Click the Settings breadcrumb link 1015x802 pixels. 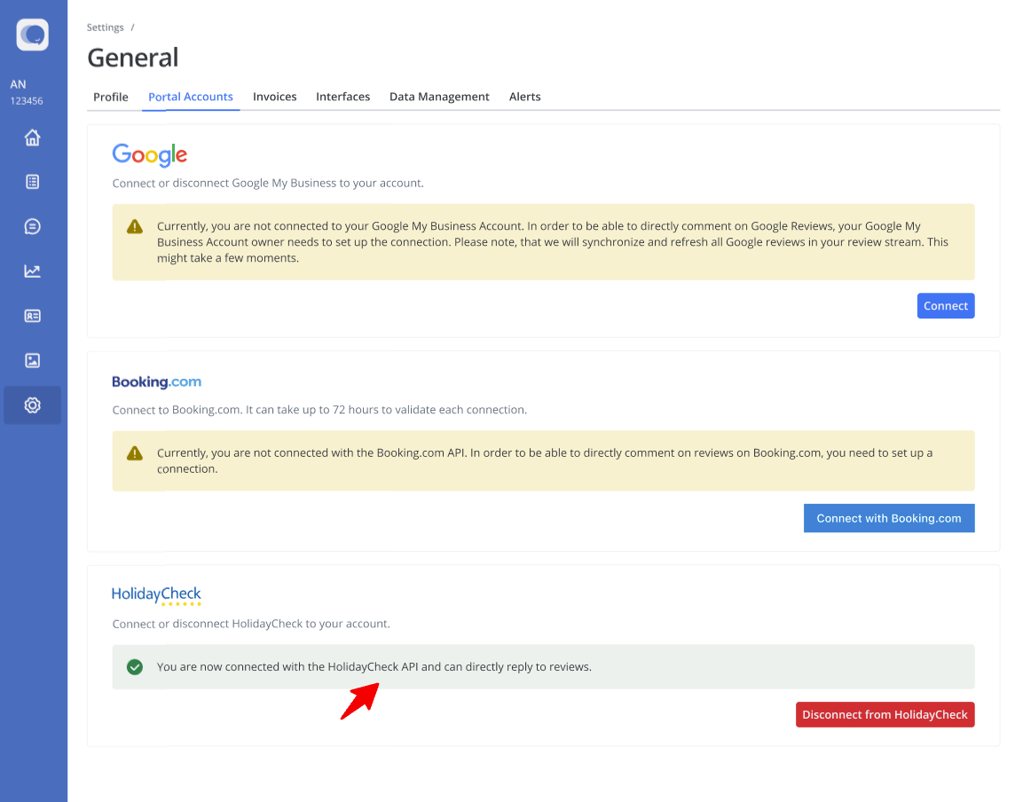click(105, 28)
